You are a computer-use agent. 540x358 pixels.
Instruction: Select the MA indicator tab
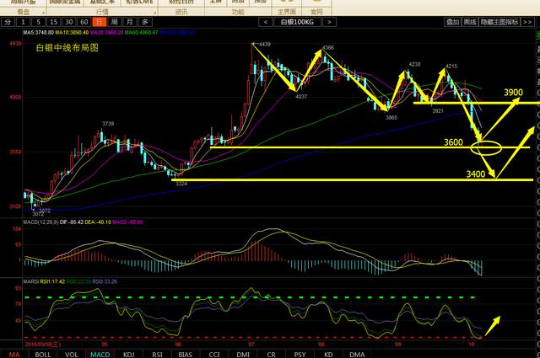pos(14,355)
